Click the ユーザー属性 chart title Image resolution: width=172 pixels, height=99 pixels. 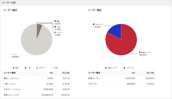tap(94, 10)
